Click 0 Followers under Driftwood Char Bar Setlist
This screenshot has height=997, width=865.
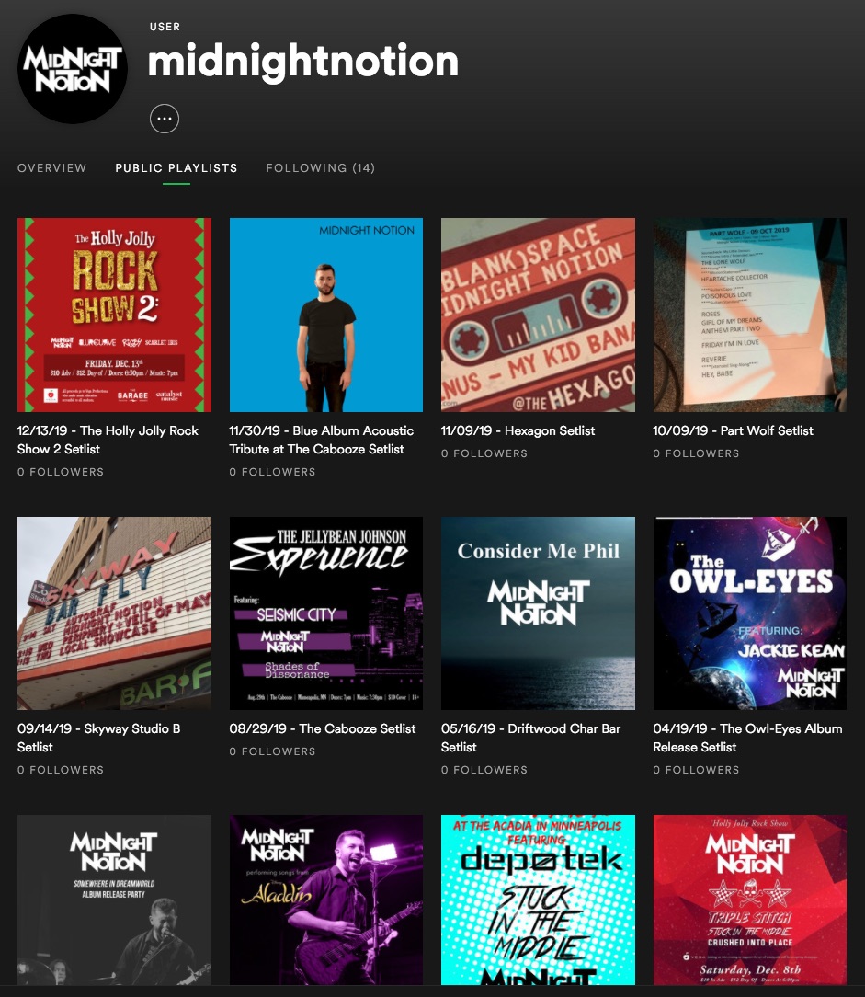484,770
